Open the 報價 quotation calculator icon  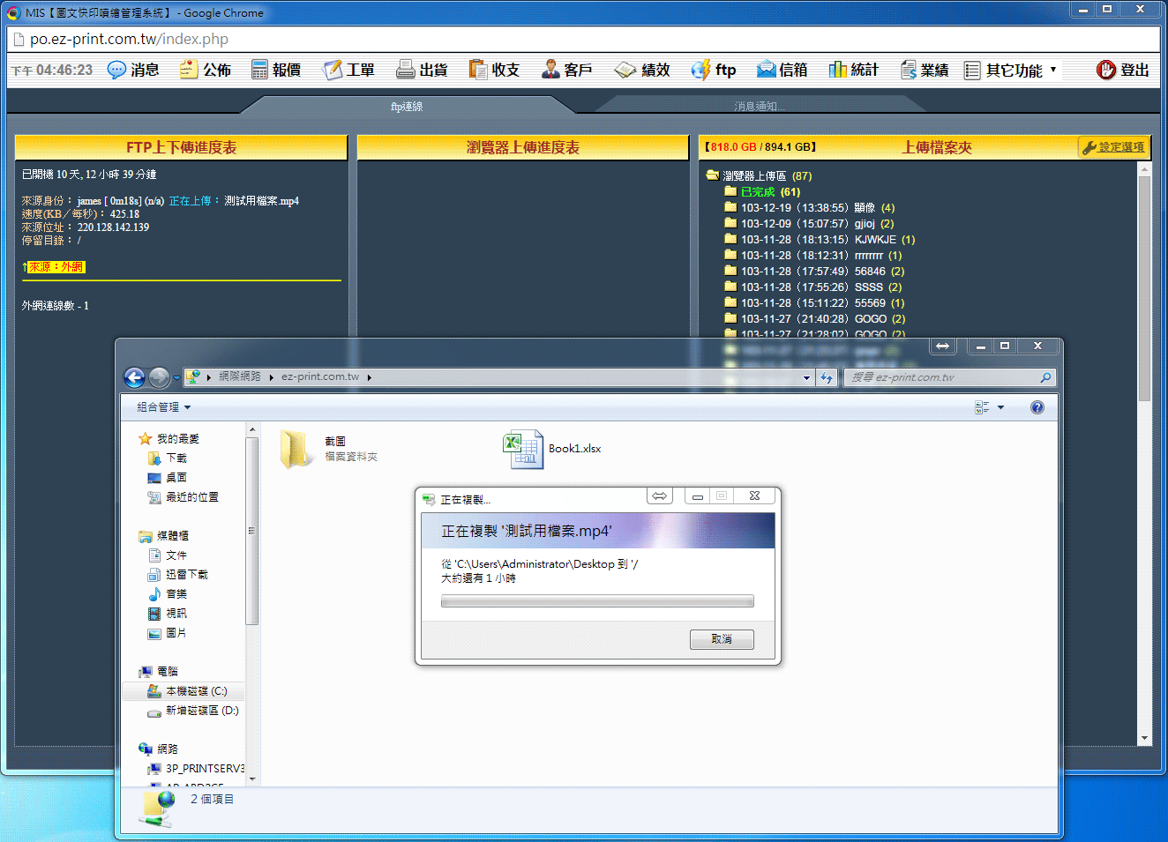click(x=259, y=70)
